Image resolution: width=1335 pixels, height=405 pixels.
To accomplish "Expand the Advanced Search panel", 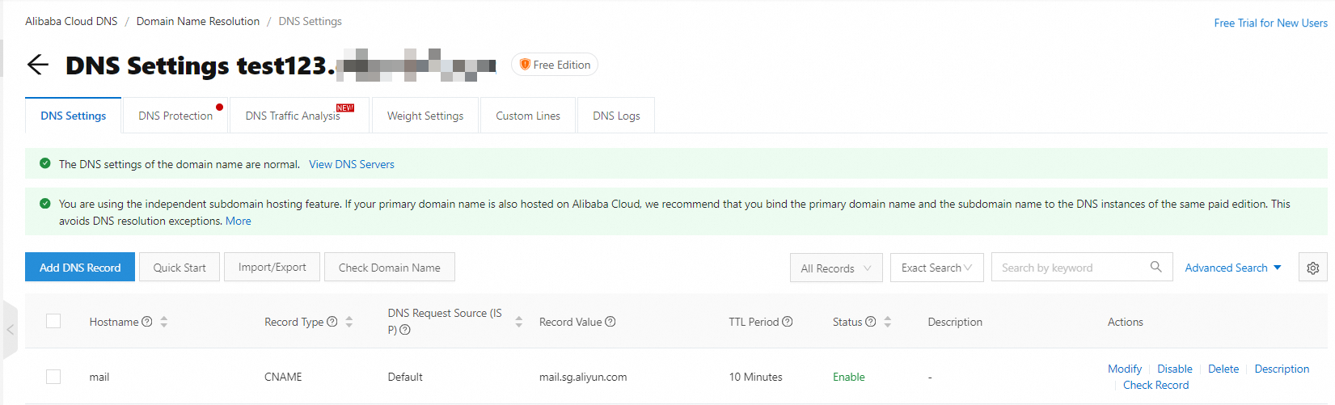I will [x=1232, y=268].
